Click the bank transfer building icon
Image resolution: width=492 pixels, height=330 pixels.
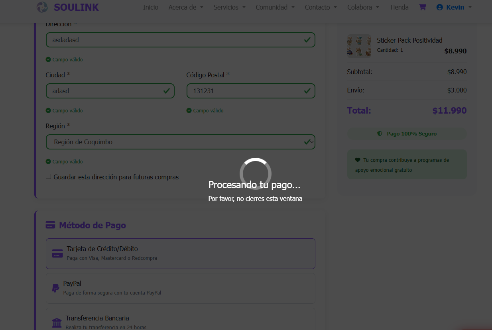[57, 322]
